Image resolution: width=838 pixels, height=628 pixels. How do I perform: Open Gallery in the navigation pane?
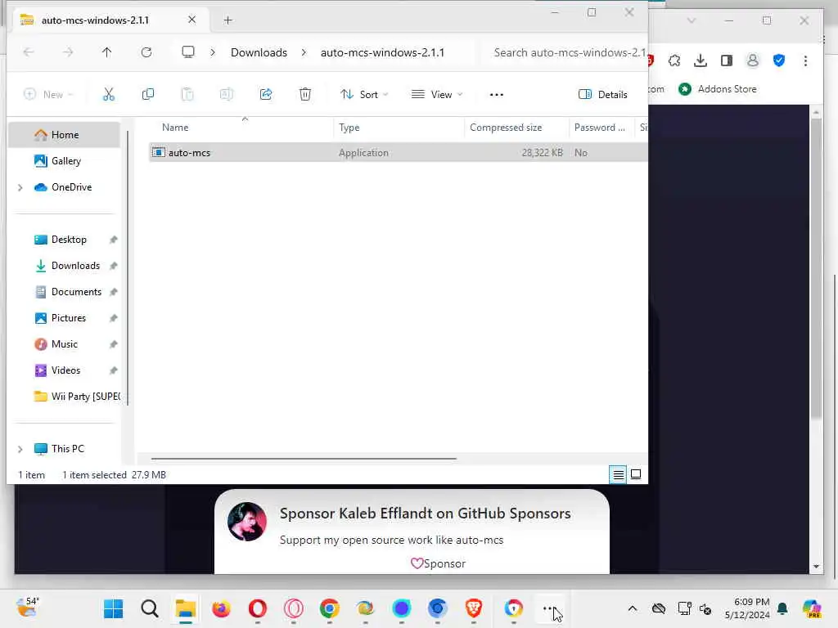pyautogui.click(x=65, y=161)
